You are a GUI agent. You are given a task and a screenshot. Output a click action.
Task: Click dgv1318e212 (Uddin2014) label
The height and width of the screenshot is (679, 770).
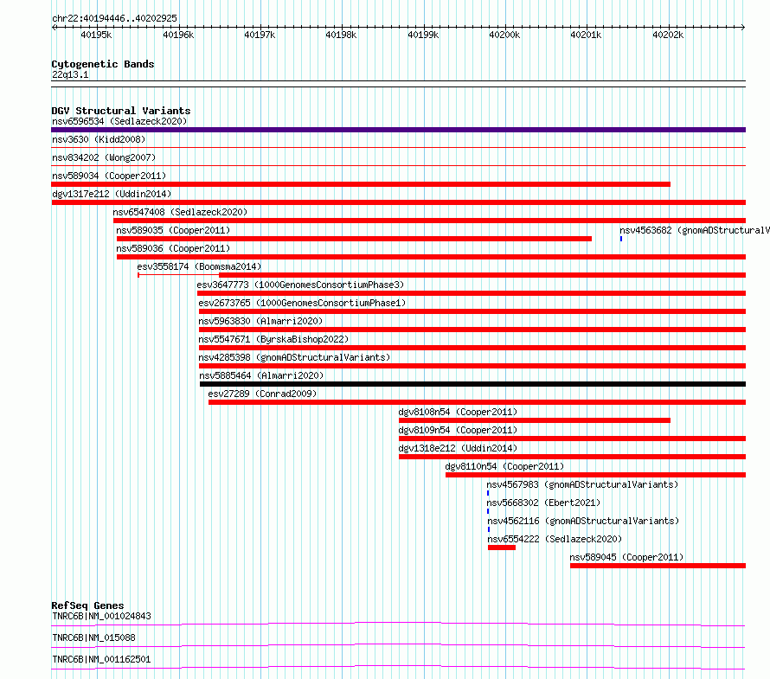[x=458, y=448]
